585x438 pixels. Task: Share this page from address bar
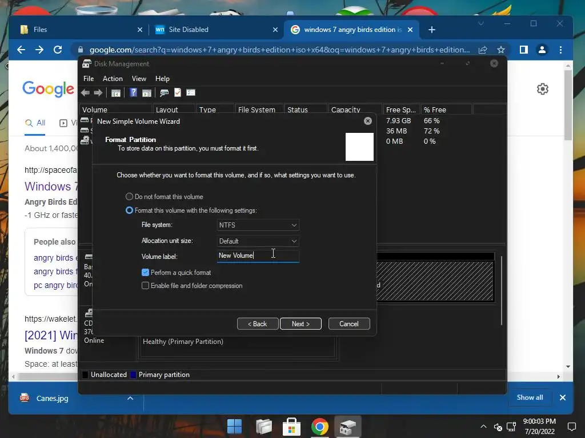[483, 50]
